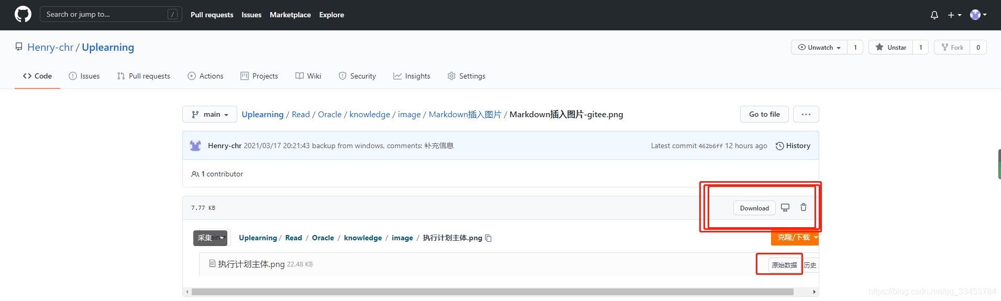Click the Download button
1001x301 pixels.
[x=754, y=208]
